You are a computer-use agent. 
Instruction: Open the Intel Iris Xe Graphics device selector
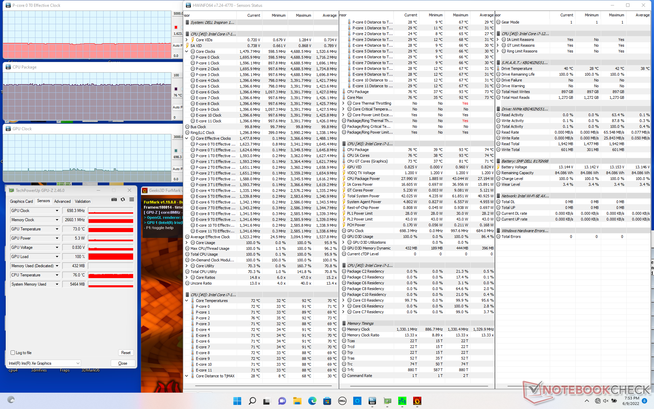(44, 363)
